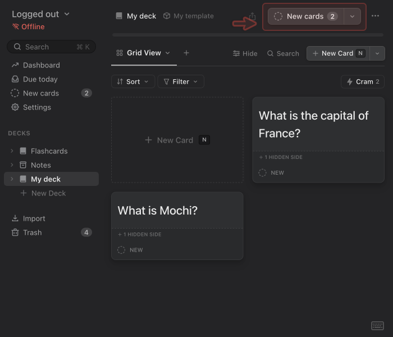Open the Filter dropdown
The height and width of the screenshot is (337, 393).
(180, 81)
